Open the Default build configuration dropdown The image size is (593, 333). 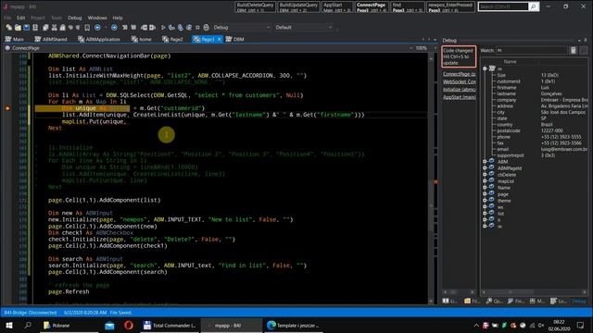[303, 28]
